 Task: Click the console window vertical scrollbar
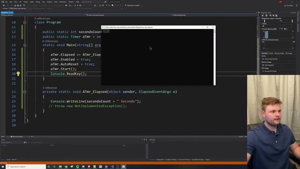click(215, 57)
